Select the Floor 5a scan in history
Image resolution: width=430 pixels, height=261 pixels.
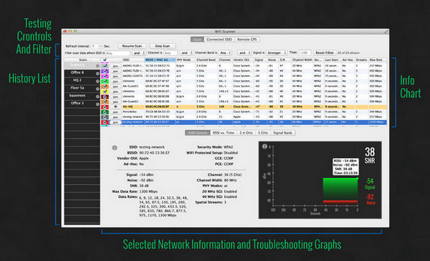tap(82, 89)
